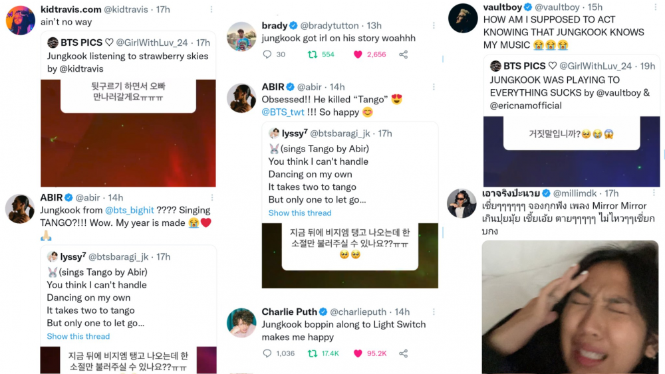Like Charlie Puth's tweet with 95.2K likes

(358, 353)
